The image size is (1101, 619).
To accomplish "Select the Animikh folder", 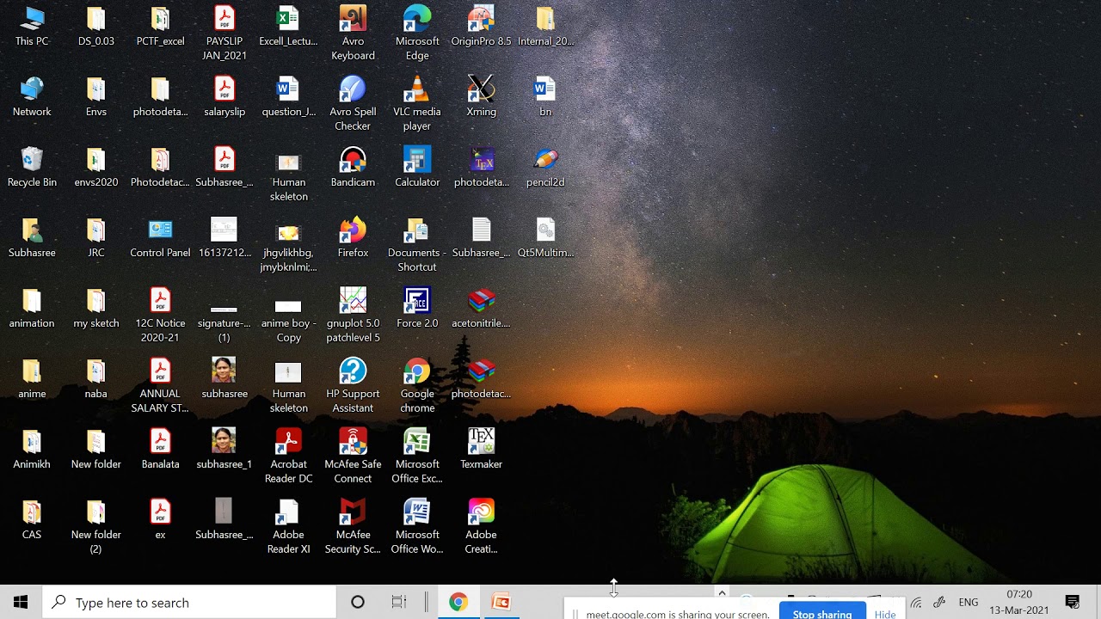I will tap(32, 450).
